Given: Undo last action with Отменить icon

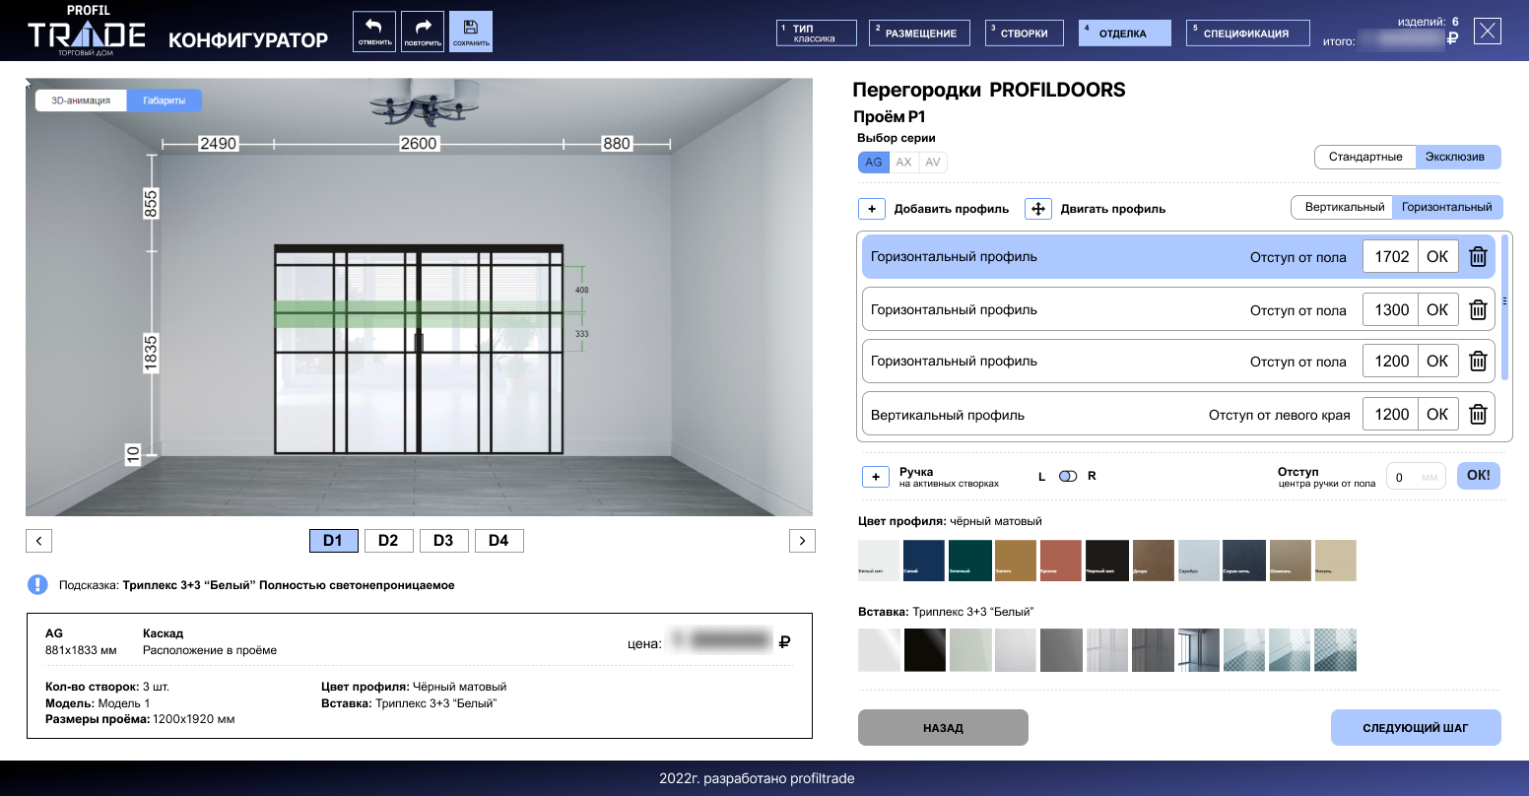Looking at the screenshot, I should click(x=374, y=32).
